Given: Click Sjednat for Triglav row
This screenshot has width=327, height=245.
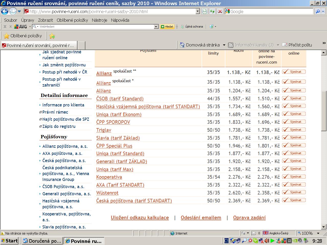Looking at the screenshot, I should [294, 130].
